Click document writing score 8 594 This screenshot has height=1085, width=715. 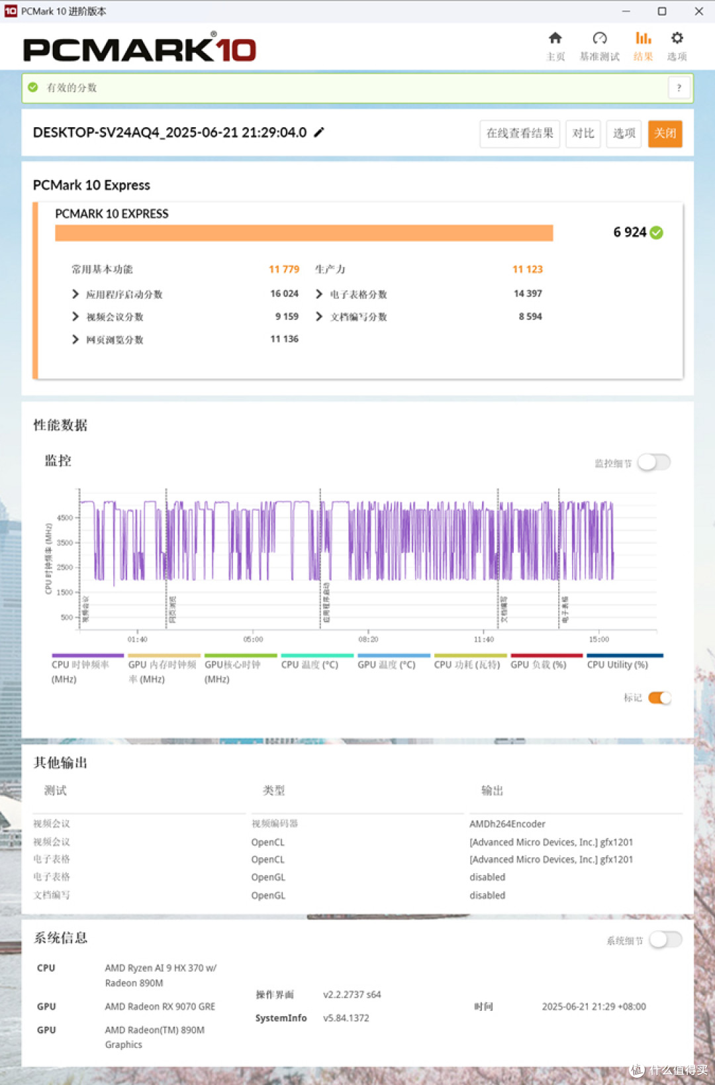[x=530, y=317]
